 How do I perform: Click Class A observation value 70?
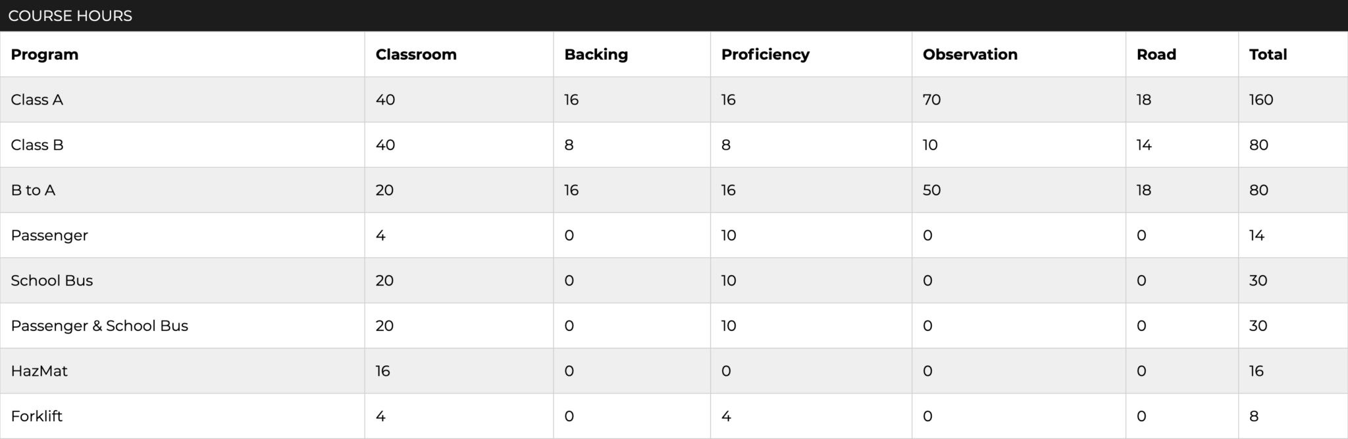point(932,99)
